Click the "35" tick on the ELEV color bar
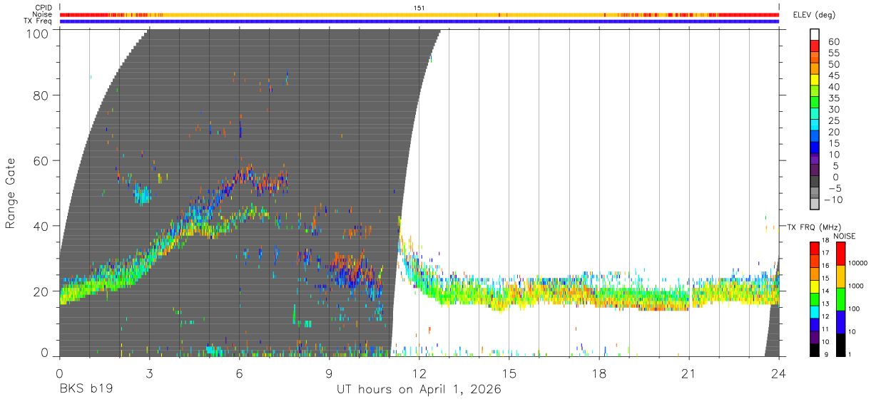876x404 pixels. click(x=833, y=98)
